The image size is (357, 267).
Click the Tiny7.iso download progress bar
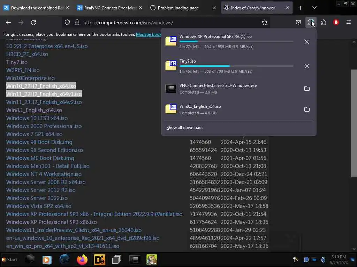tap(236, 66)
